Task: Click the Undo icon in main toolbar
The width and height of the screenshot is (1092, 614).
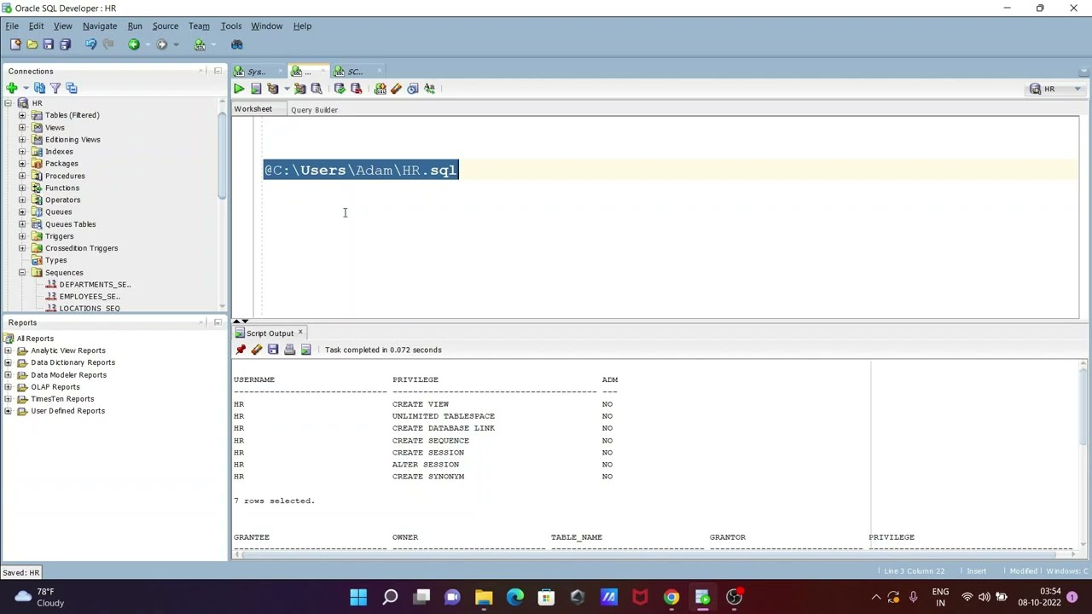Action: (x=90, y=44)
